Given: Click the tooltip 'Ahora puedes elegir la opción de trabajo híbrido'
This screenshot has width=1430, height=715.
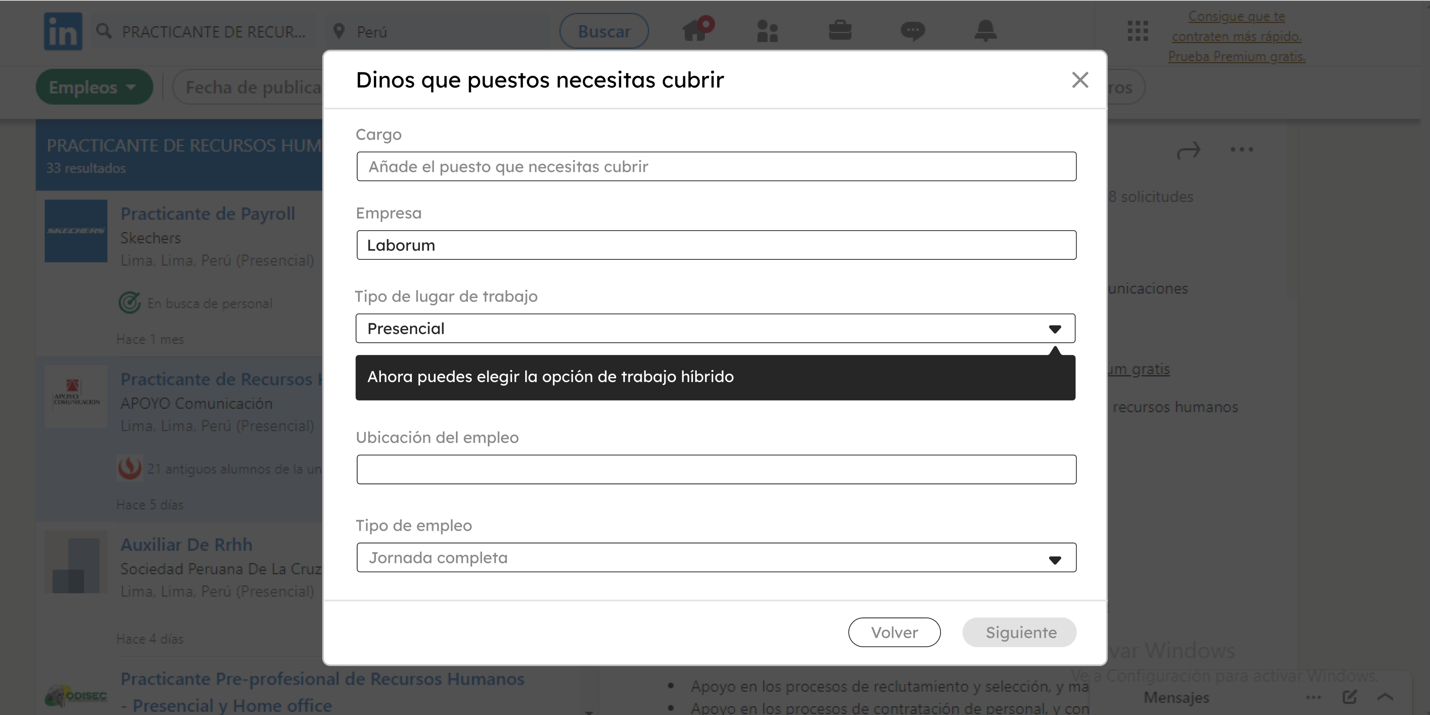Looking at the screenshot, I should click(x=715, y=377).
